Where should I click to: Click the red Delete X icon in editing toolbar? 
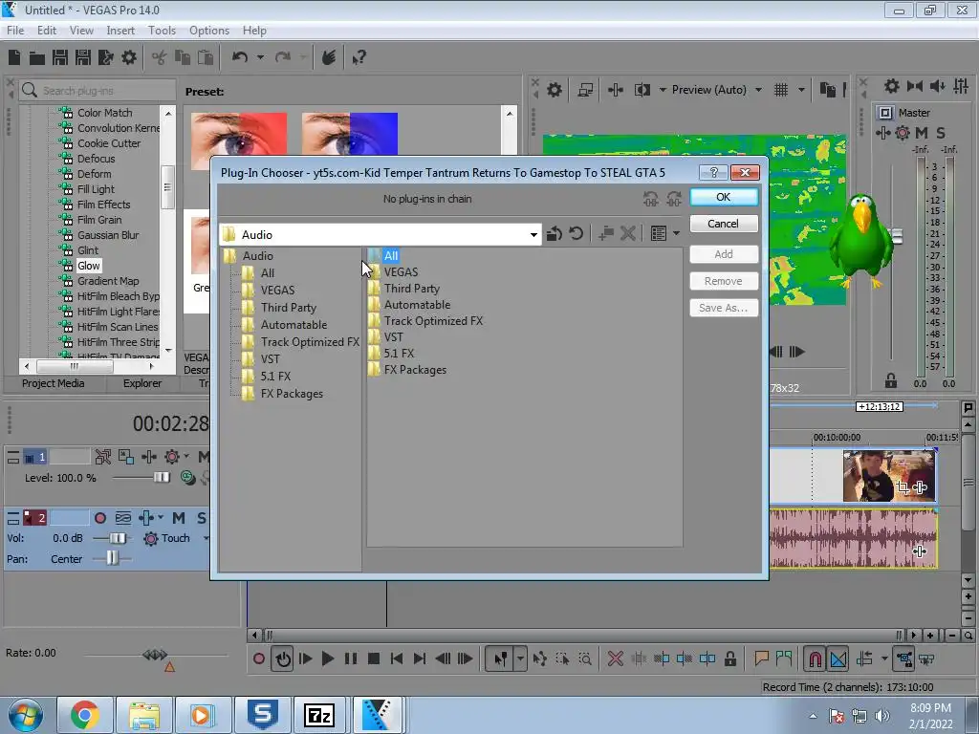coord(615,658)
